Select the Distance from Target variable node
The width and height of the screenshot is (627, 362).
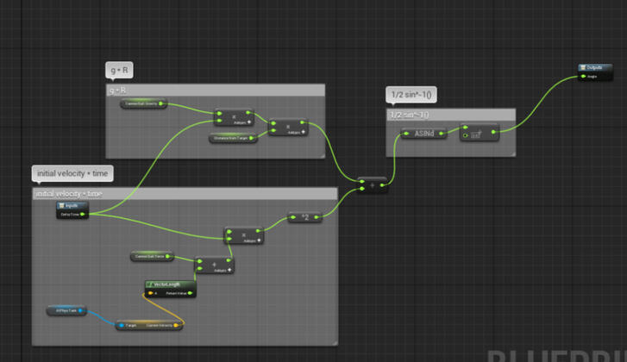tap(232, 137)
